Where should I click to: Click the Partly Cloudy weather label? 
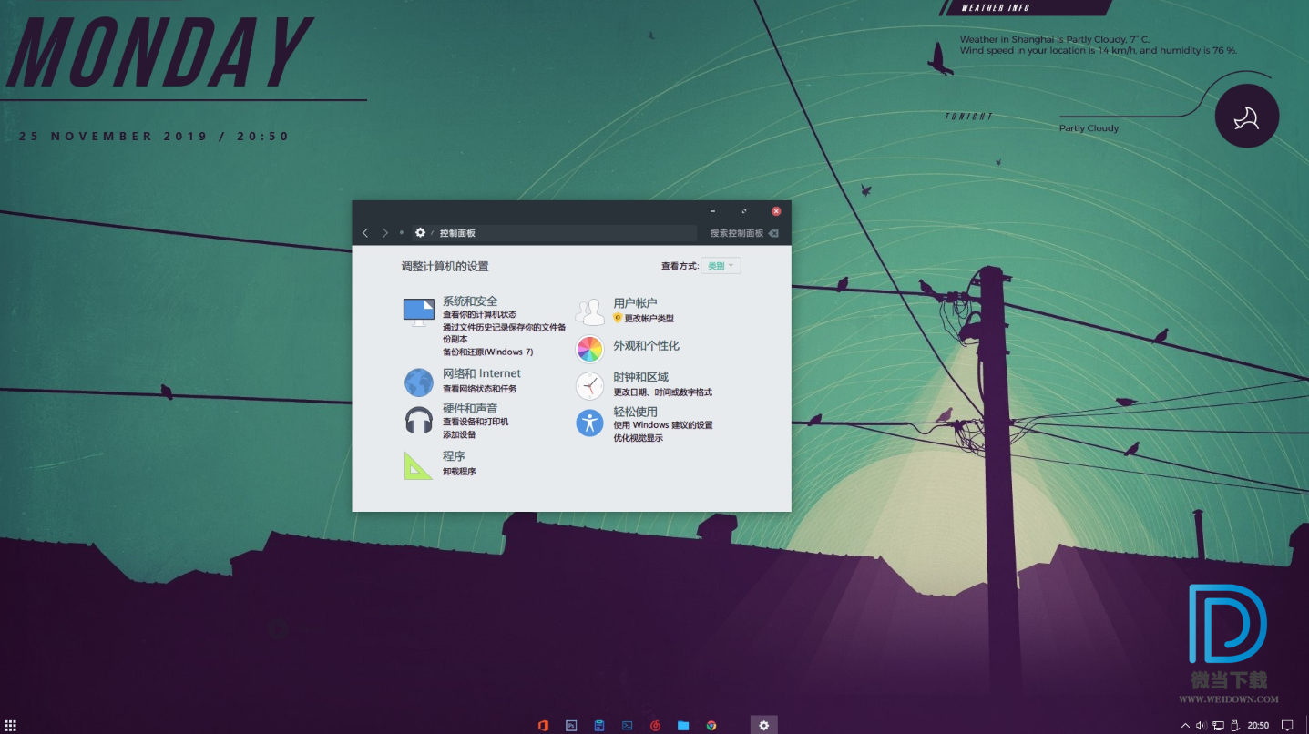click(1089, 128)
